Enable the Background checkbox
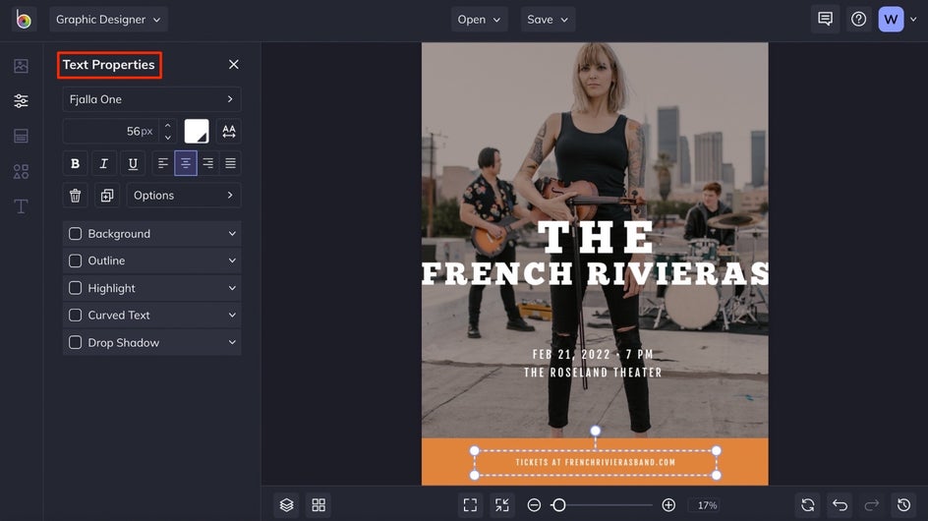This screenshot has height=521, width=928. click(x=75, y=234)
